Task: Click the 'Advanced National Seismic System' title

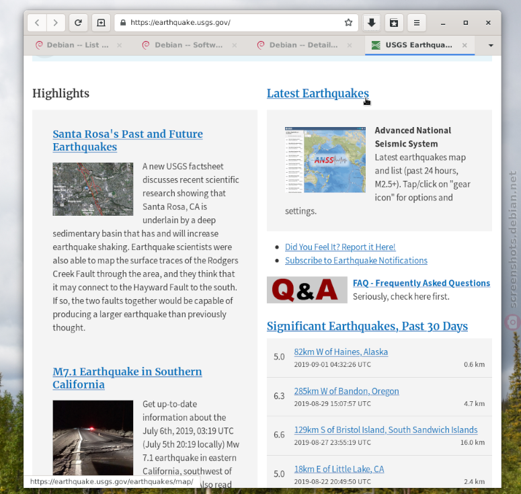Action: (413, 137)
